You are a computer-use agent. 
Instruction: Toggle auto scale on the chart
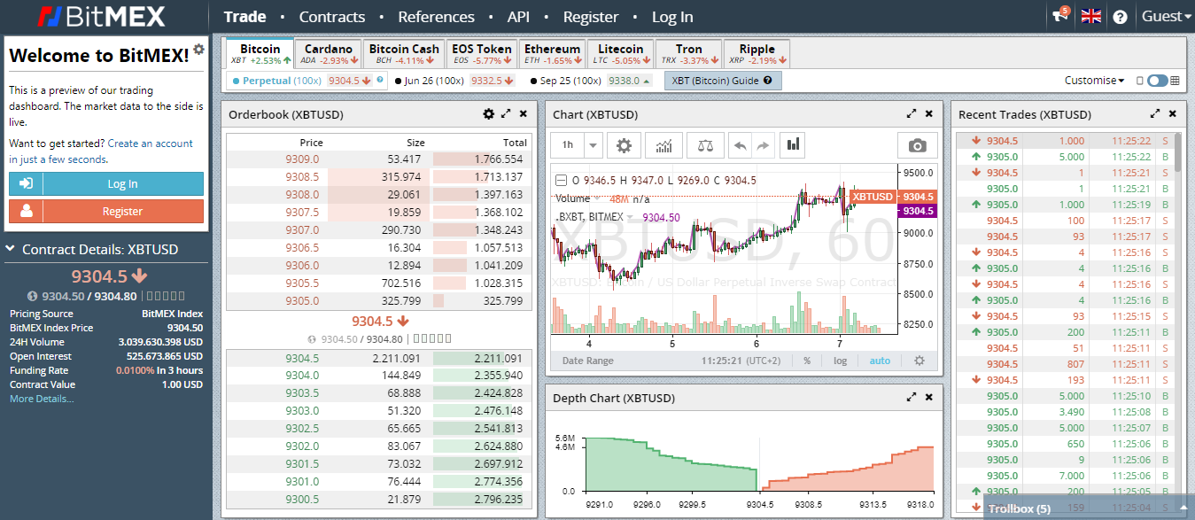tap(880, 361)
